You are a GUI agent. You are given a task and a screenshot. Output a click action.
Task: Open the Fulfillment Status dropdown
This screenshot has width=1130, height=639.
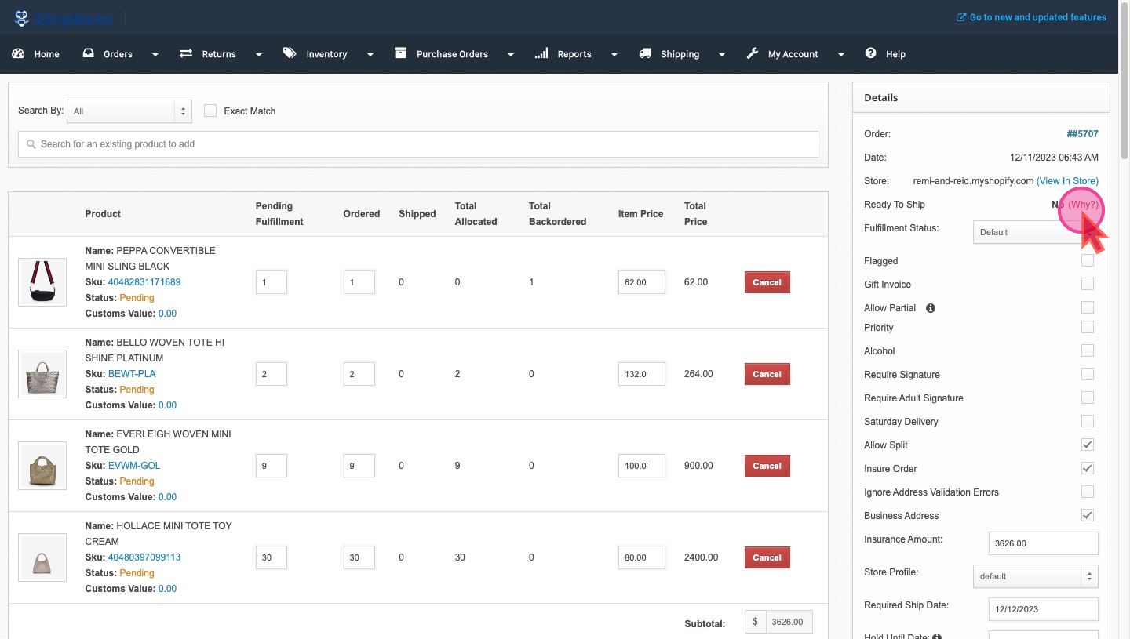1035,232
